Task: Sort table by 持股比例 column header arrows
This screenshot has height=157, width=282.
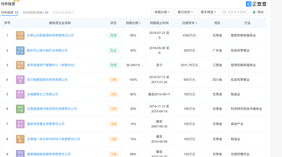Action: coord(140,23)
